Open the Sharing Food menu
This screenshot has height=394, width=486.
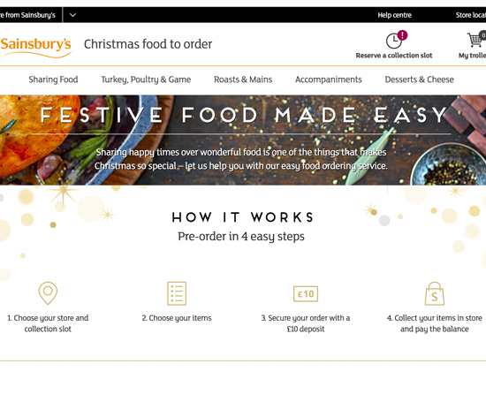[53, 80]
